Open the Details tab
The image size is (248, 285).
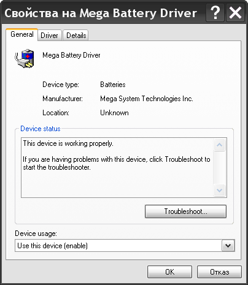76,36
